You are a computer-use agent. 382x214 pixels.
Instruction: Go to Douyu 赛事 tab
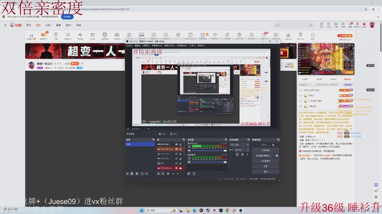pos(58,25)
